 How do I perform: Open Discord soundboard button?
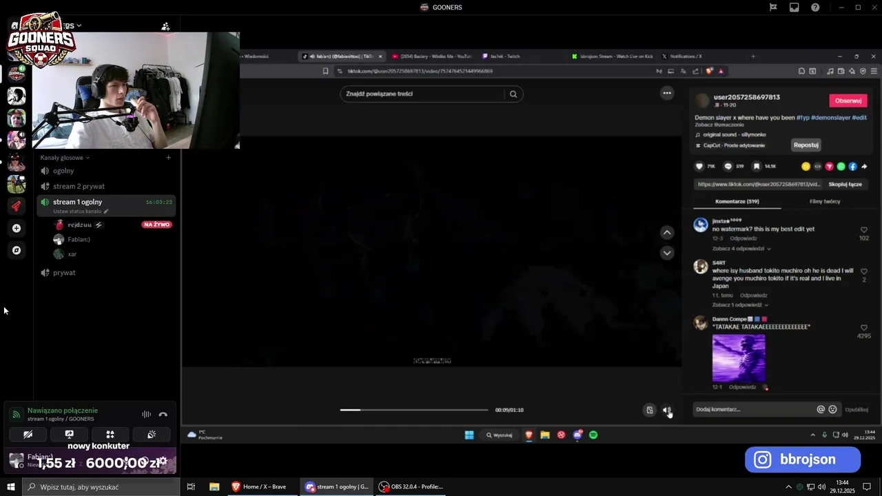tap(152, 434)
